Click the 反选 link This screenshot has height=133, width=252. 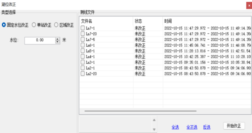pyautogui.click(x=207, y=127)
